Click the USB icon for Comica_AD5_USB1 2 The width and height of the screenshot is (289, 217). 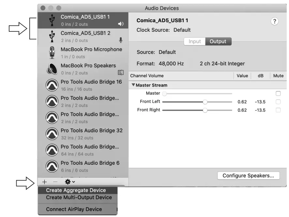52,37
